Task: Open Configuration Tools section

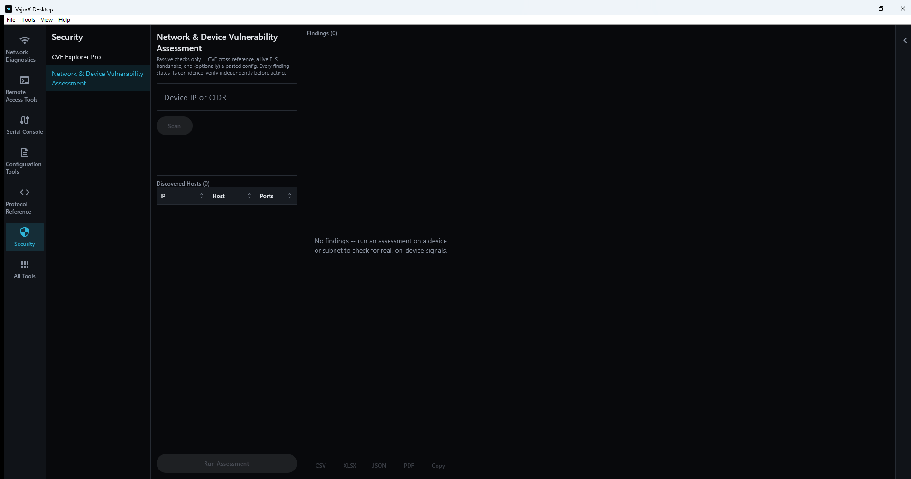Action: 25,161
